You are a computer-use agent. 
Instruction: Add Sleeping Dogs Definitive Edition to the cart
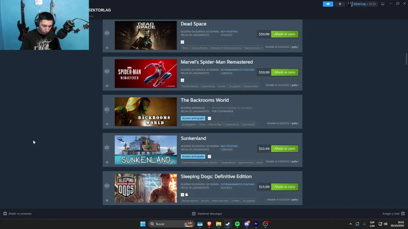285,187
